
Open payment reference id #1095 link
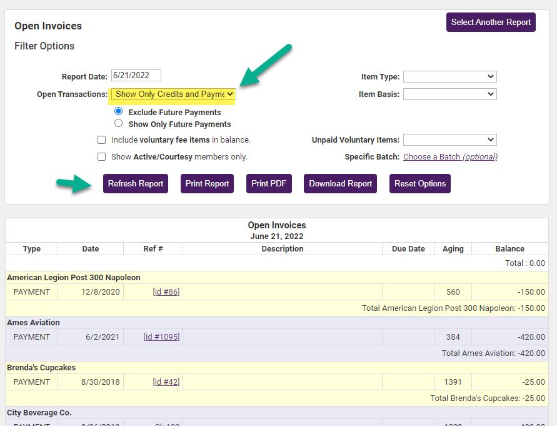[162, 337]
